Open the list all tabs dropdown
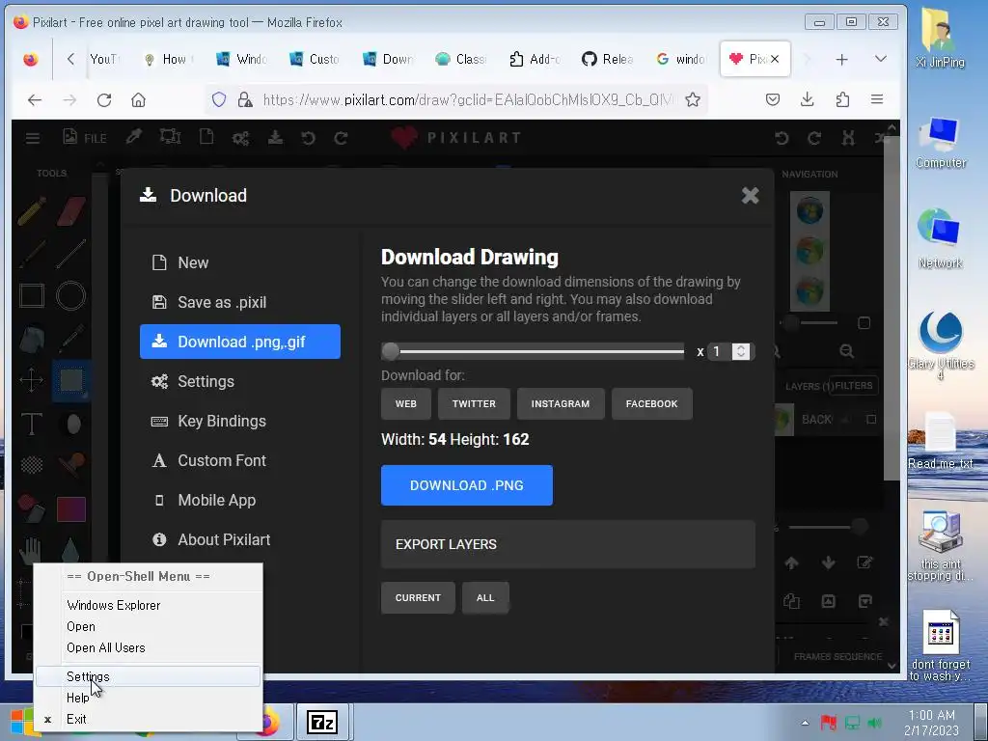 (x=881, y=59)
